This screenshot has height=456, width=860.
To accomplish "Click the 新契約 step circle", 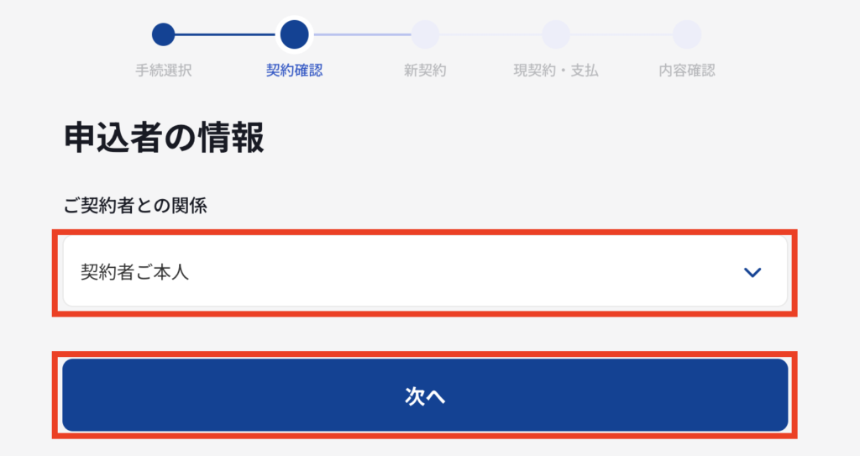I will coord(425,34).
